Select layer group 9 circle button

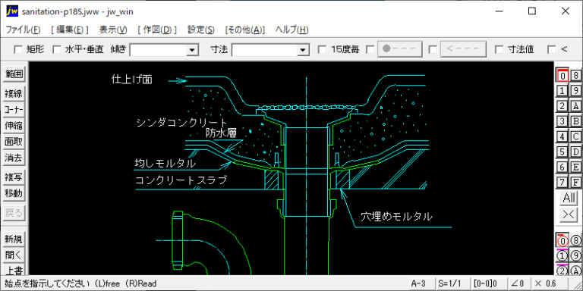(576, 255)
